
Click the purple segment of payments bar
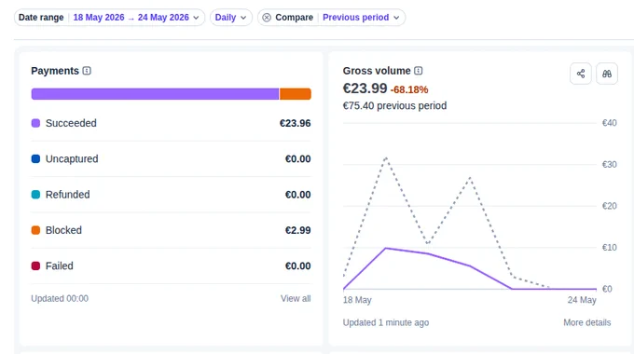pyautogui.click(x=155, y=94)
